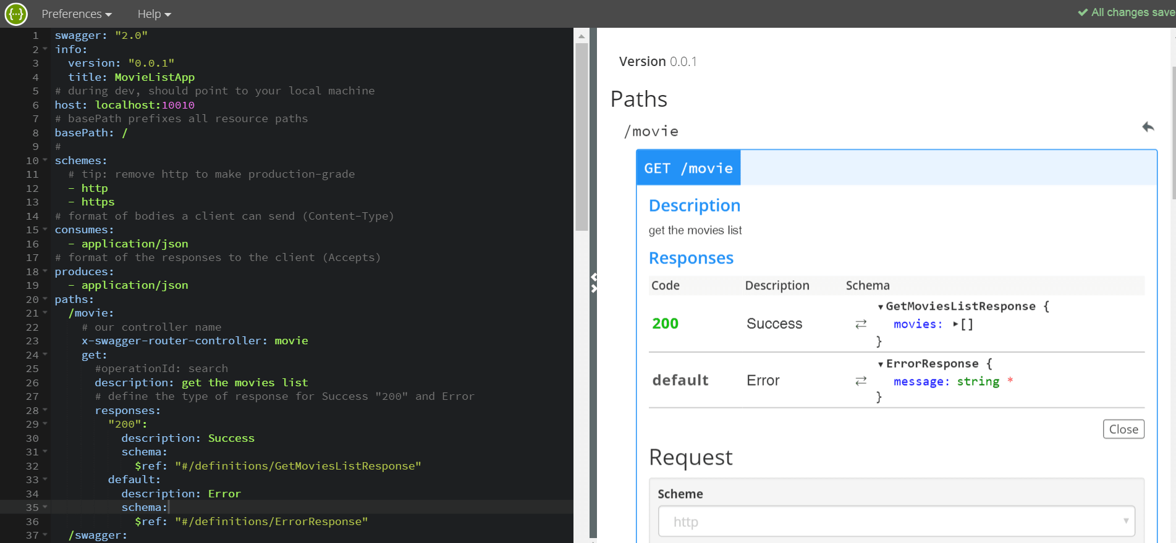The image size is (1176, 543).
Task: Fold the get block at line 24
Action: [x=45, y=355]
